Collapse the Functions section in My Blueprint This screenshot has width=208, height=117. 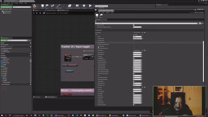click(x=1, y=47)
